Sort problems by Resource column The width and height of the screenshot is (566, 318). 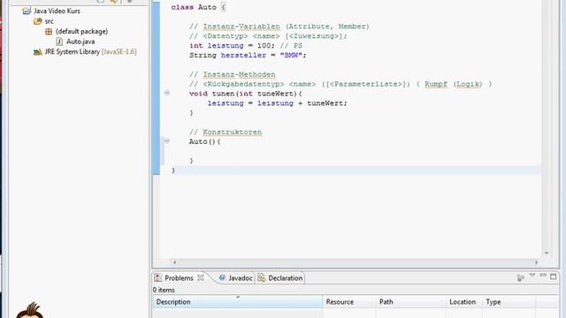click(x=348, y=302)
